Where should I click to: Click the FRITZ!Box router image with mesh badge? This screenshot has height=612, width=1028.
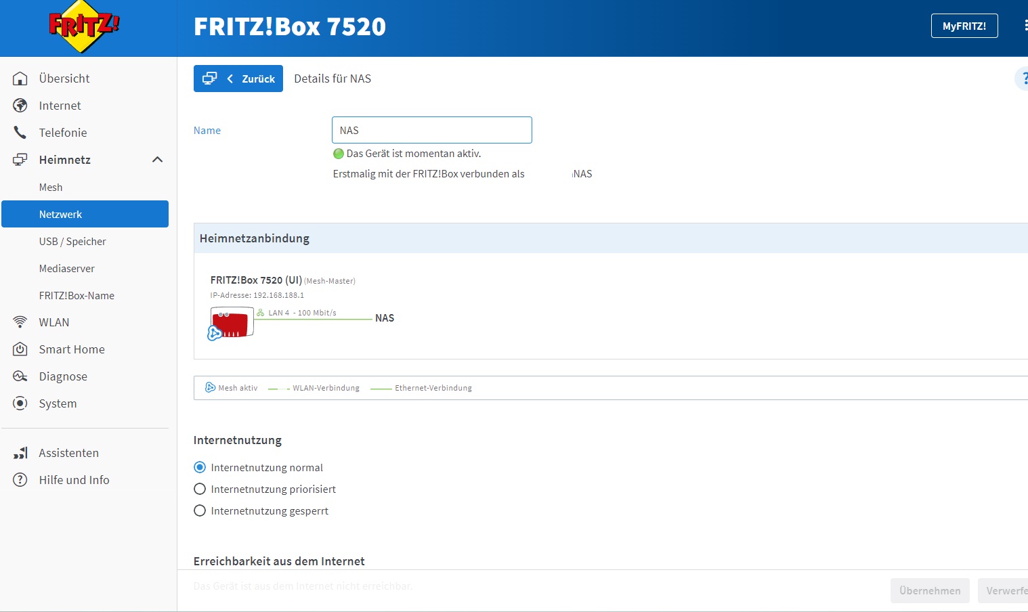[x=230, y=323]
